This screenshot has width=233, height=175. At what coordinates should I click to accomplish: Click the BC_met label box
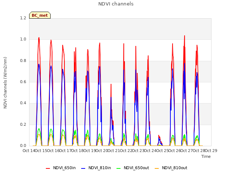tap(40, 15)
